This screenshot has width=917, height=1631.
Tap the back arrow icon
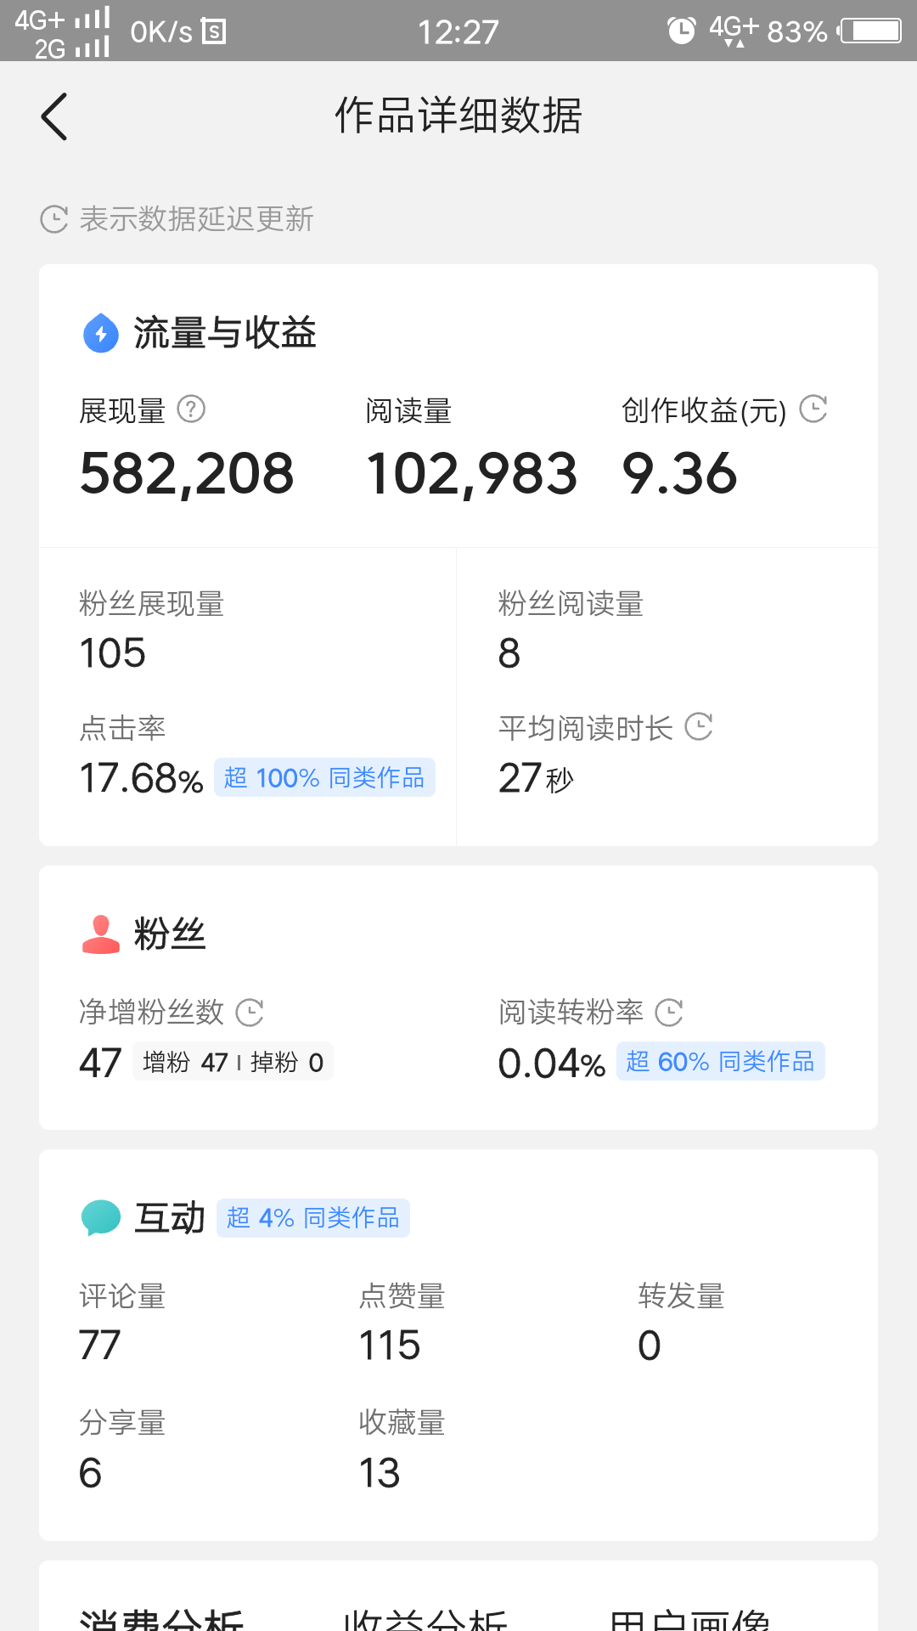point(54,116)
